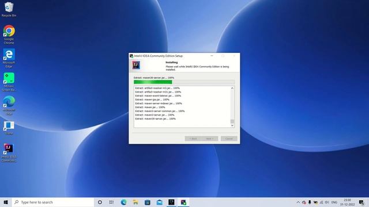This screenshot has width=369, height=207.
Task: Select the 'maven.jar... 100%' log line
Action: tap(150, 108)
